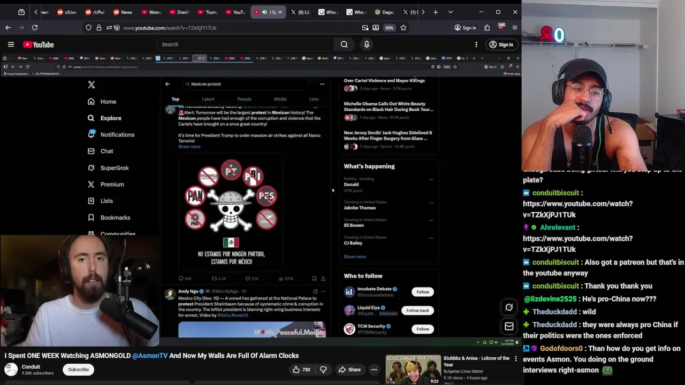Click the back arrow beside X search box
685x385 pixels.
pos(168,84)
